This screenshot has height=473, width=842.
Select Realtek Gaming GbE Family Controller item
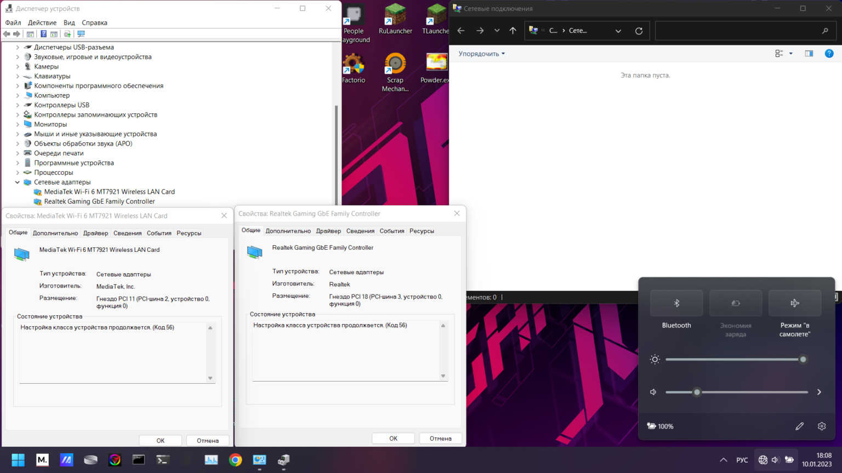pos(99,201)
